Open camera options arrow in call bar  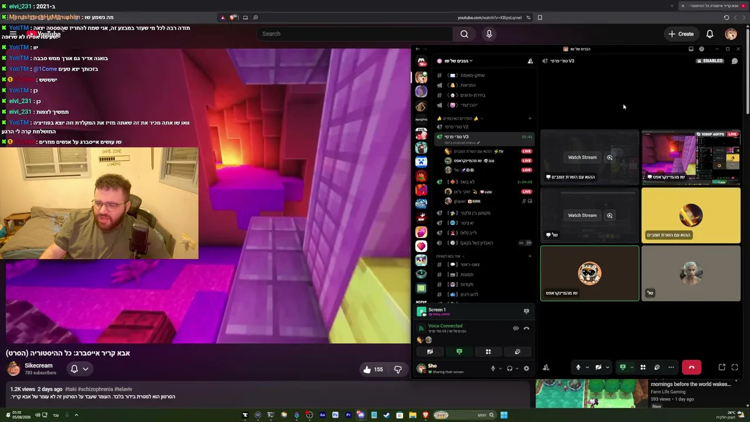click(x=607, y=367)
